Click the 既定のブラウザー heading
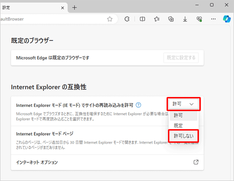 [x=32, y=41]
